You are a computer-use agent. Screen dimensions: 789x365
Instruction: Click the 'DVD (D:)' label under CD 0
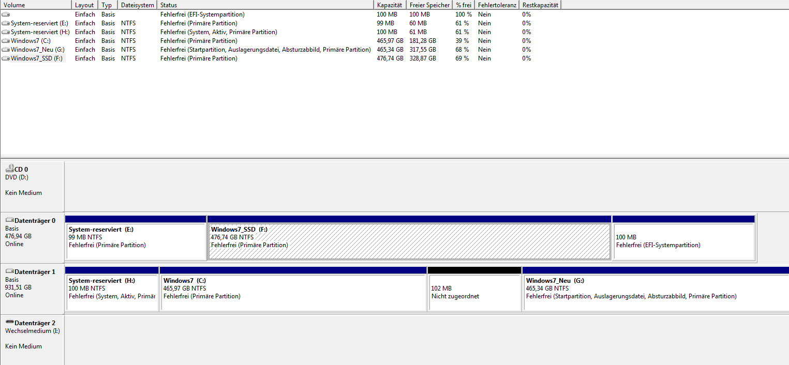[17, 177]
